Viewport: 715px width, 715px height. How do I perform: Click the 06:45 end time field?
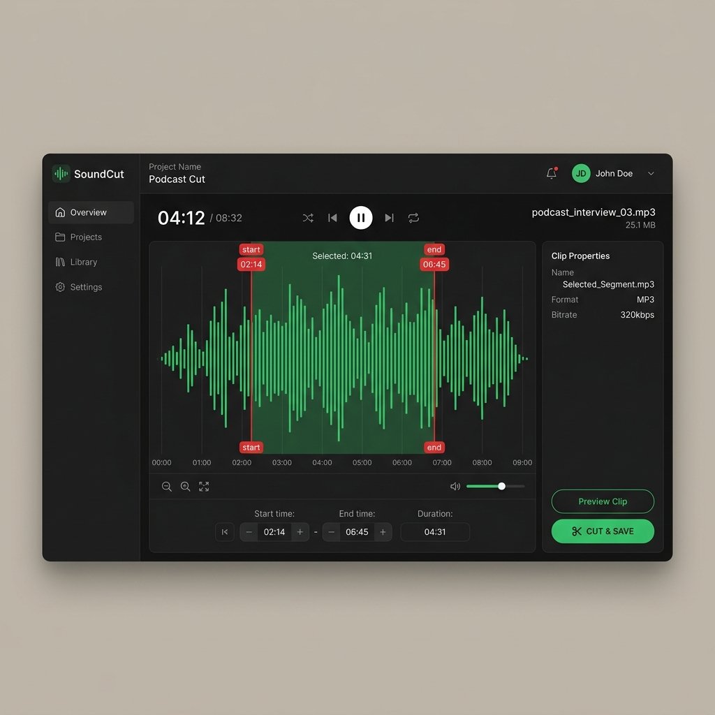(x=357, y=532)
